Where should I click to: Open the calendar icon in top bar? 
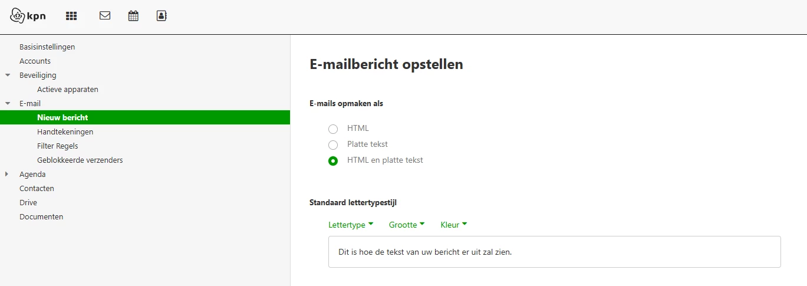coord(133,16)
